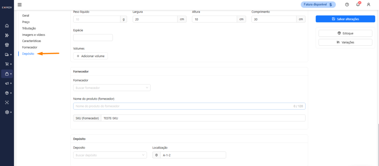Expand Buscar fornecedor dropdown

(112, 87)
